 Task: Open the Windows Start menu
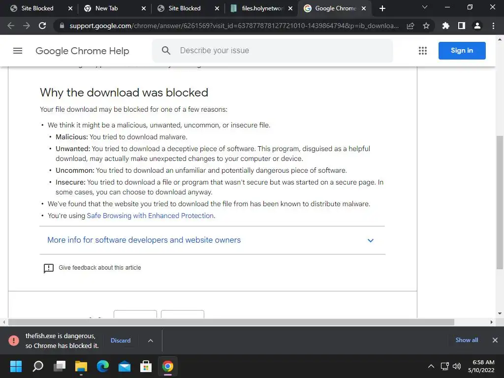point(16,366)
